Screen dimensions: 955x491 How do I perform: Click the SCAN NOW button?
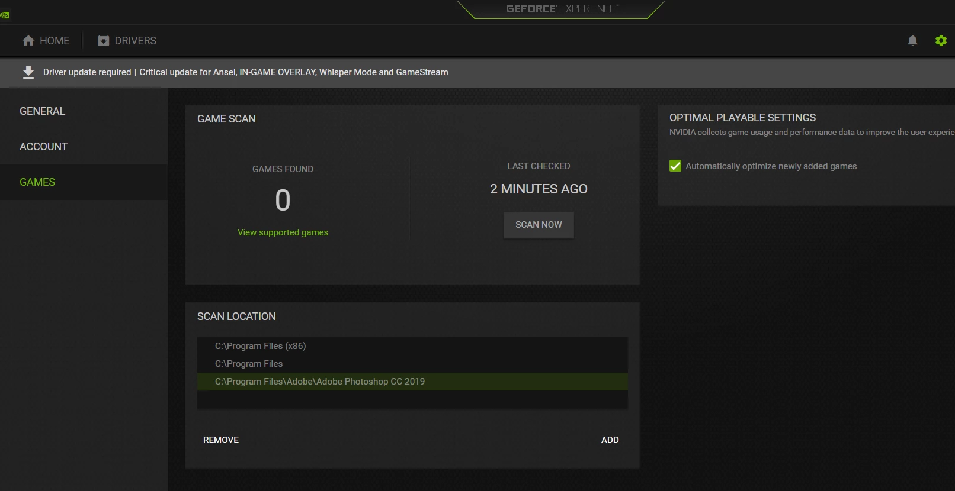click(x=539, y=225)
